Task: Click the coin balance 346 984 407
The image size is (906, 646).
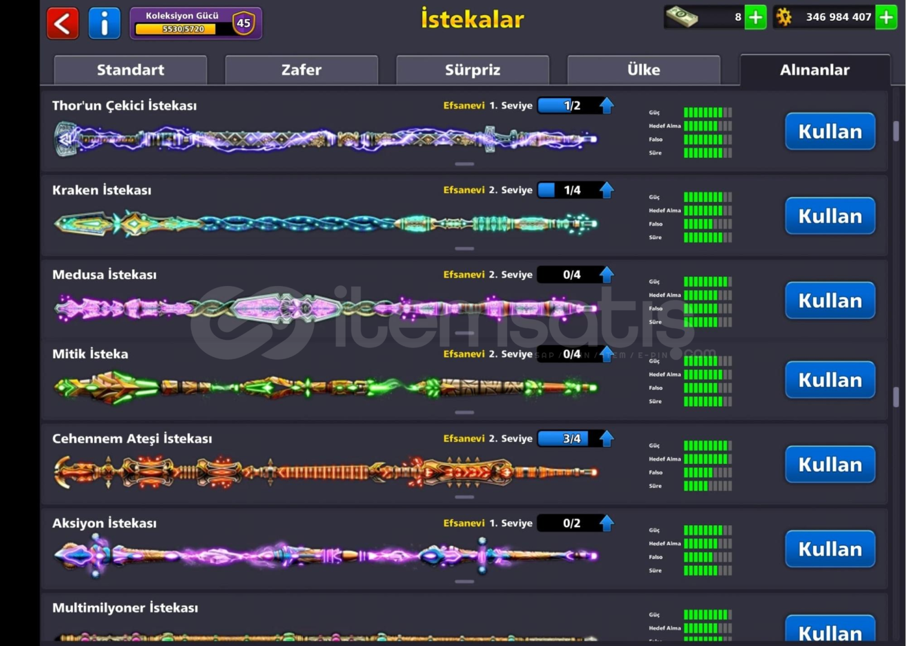Action: (x=838, y=17)
